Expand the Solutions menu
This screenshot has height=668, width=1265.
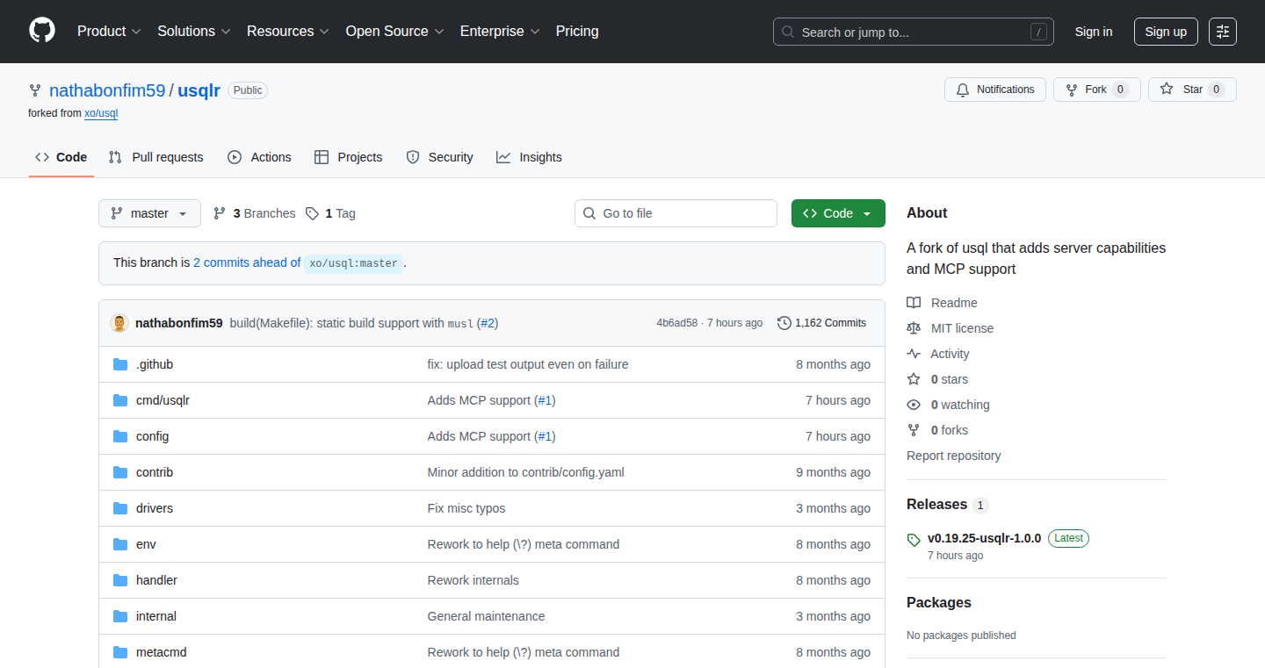point(194,31)
